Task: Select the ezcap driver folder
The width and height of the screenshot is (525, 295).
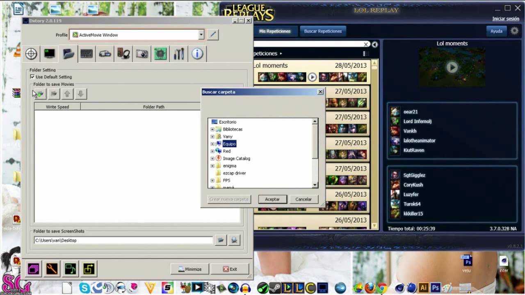Action: [x=234, y=173]
